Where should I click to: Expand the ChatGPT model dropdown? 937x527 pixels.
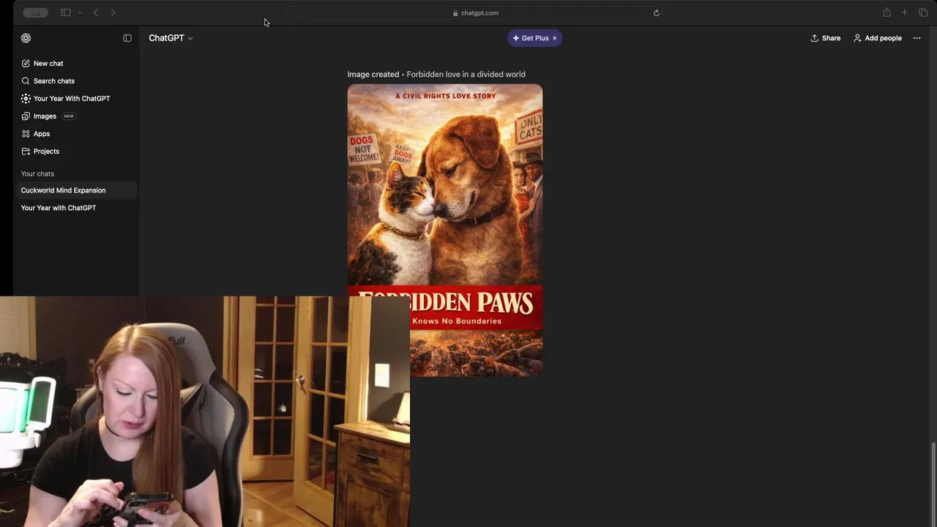coord(171,38)
